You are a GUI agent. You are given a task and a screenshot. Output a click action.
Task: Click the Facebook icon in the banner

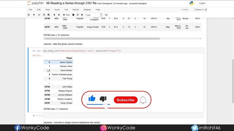17,128
